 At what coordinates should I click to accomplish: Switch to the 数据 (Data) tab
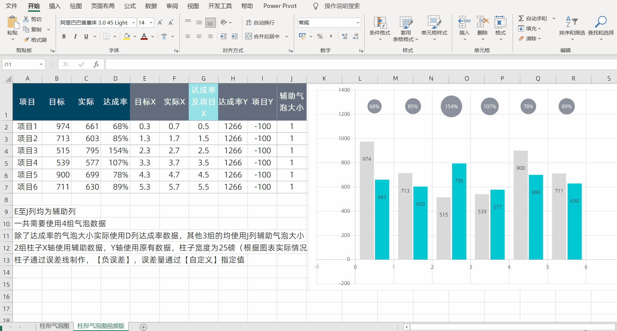151,6
